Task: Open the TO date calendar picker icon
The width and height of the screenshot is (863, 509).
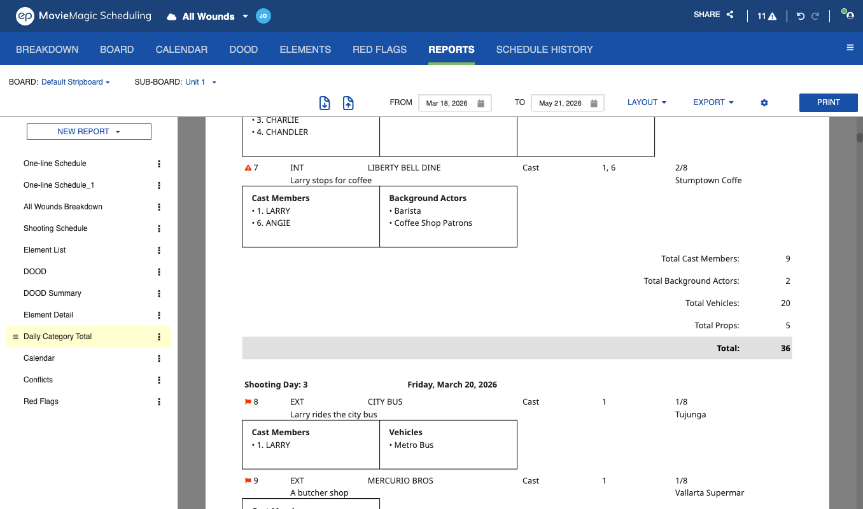Action: pos(594,103)
